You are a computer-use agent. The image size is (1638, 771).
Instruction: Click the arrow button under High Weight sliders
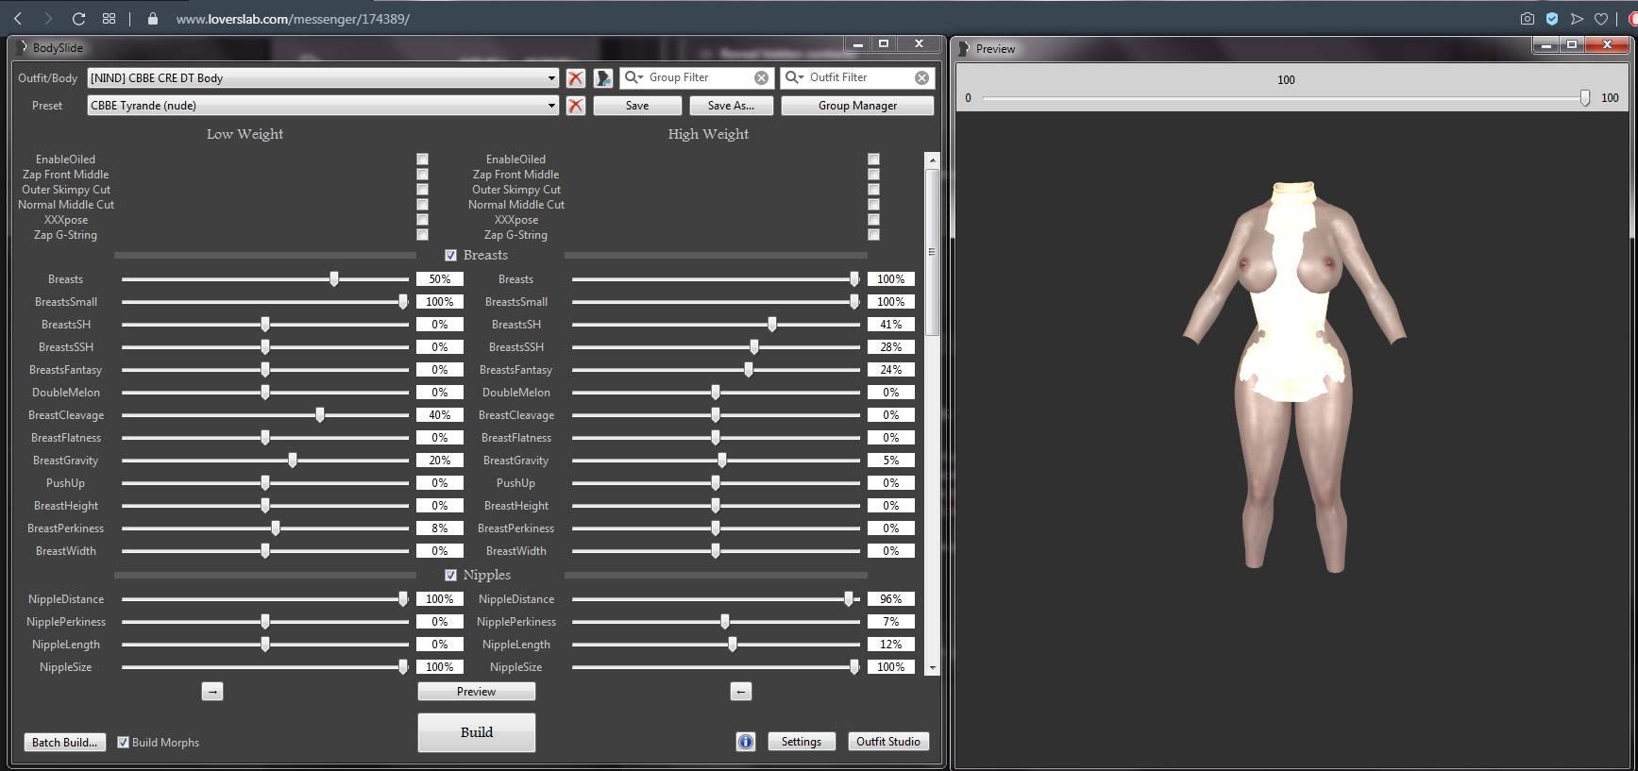pos(741,692)
